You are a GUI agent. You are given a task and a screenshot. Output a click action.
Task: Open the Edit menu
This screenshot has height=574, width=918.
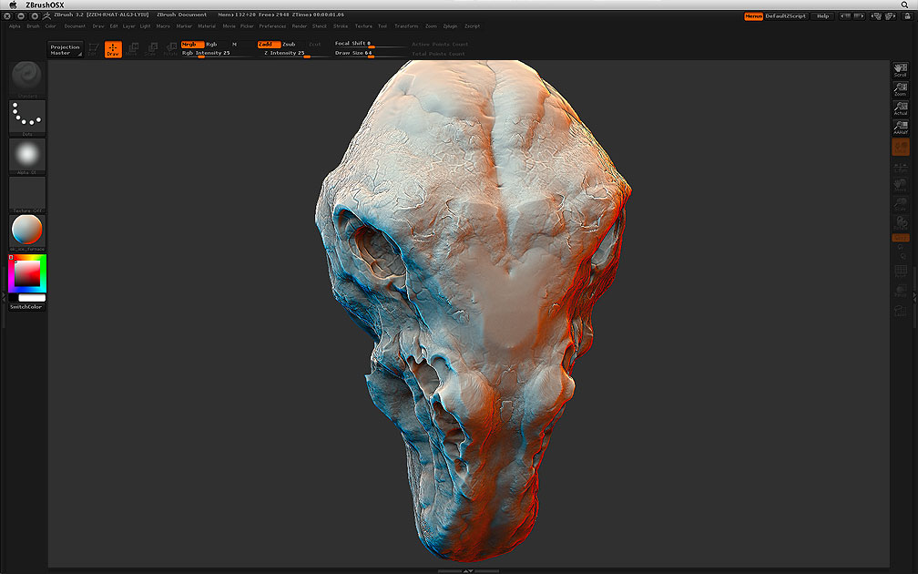pyautogui.click(x=114, y=26)
